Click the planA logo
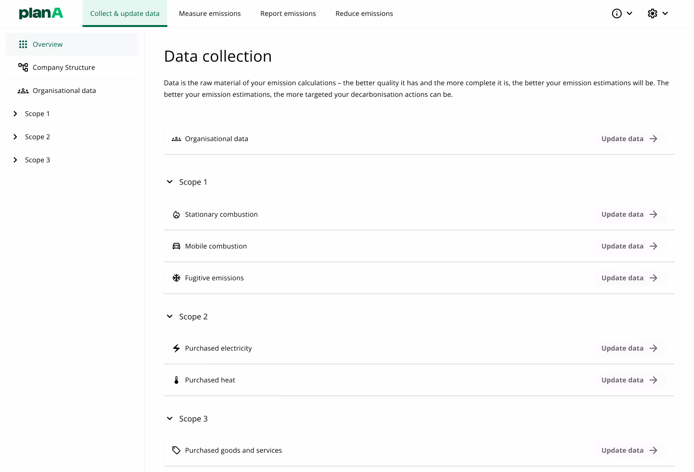 click(41, 13)
